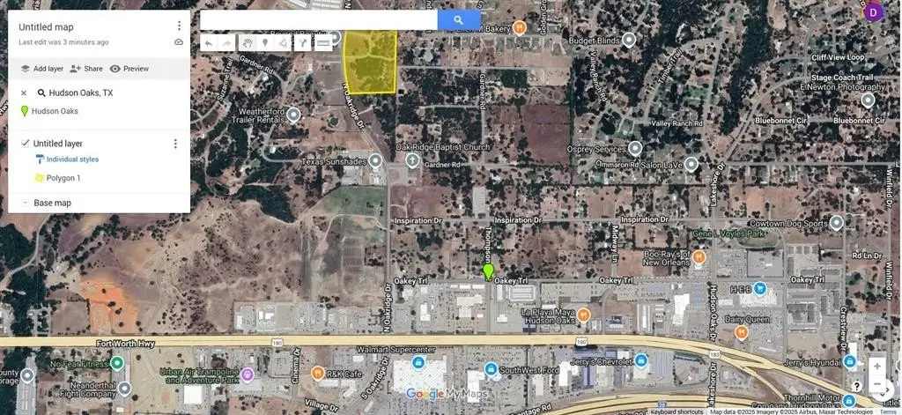Expand the Base map options
The width and height of the screenshot is (902, 415).
[x=25, y=203]
